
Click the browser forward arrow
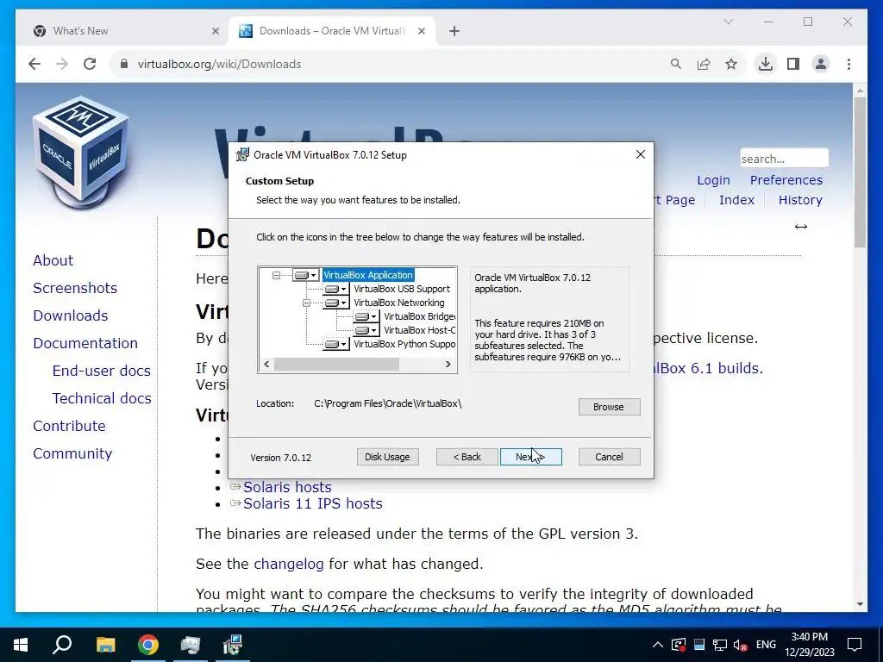(62, 64)
